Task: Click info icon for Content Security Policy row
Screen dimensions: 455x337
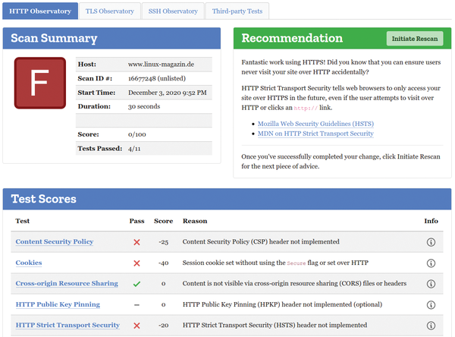Action: [x=431, y=242]
